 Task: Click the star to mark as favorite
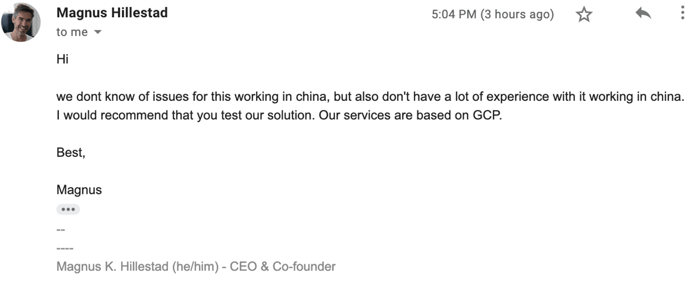(584, 14)
